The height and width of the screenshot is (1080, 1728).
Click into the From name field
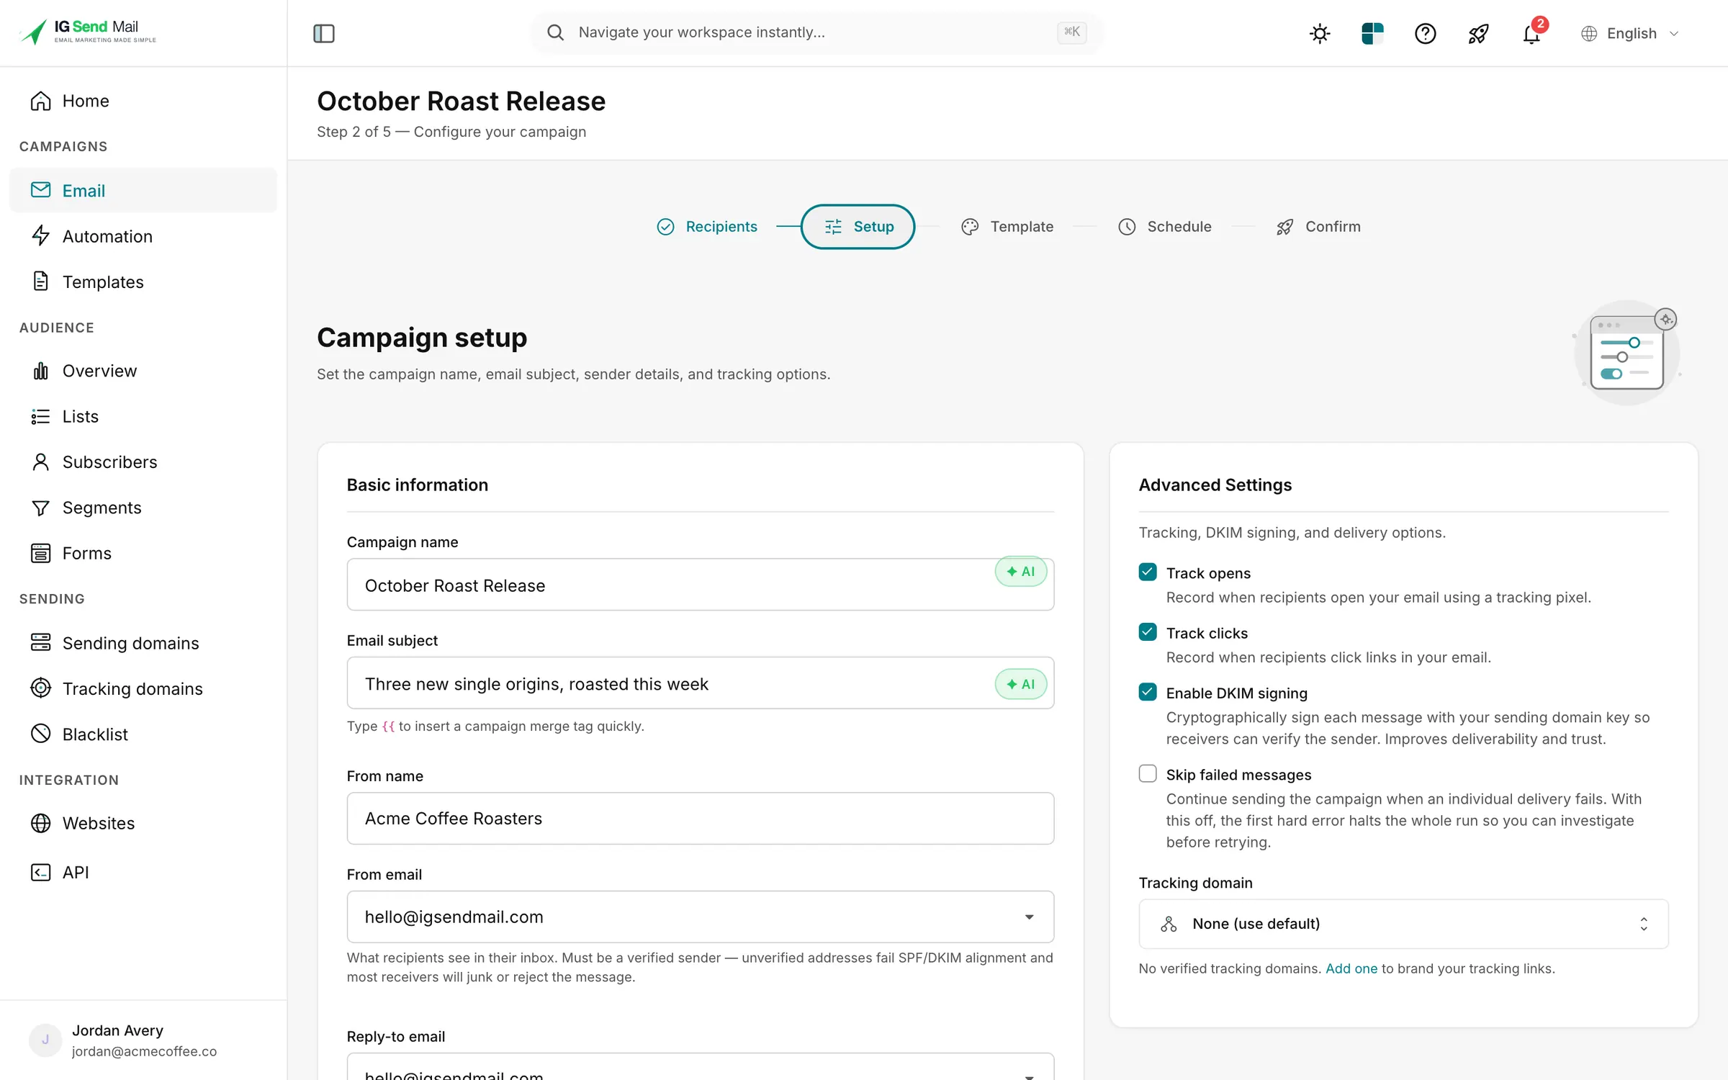click(701, 819)
